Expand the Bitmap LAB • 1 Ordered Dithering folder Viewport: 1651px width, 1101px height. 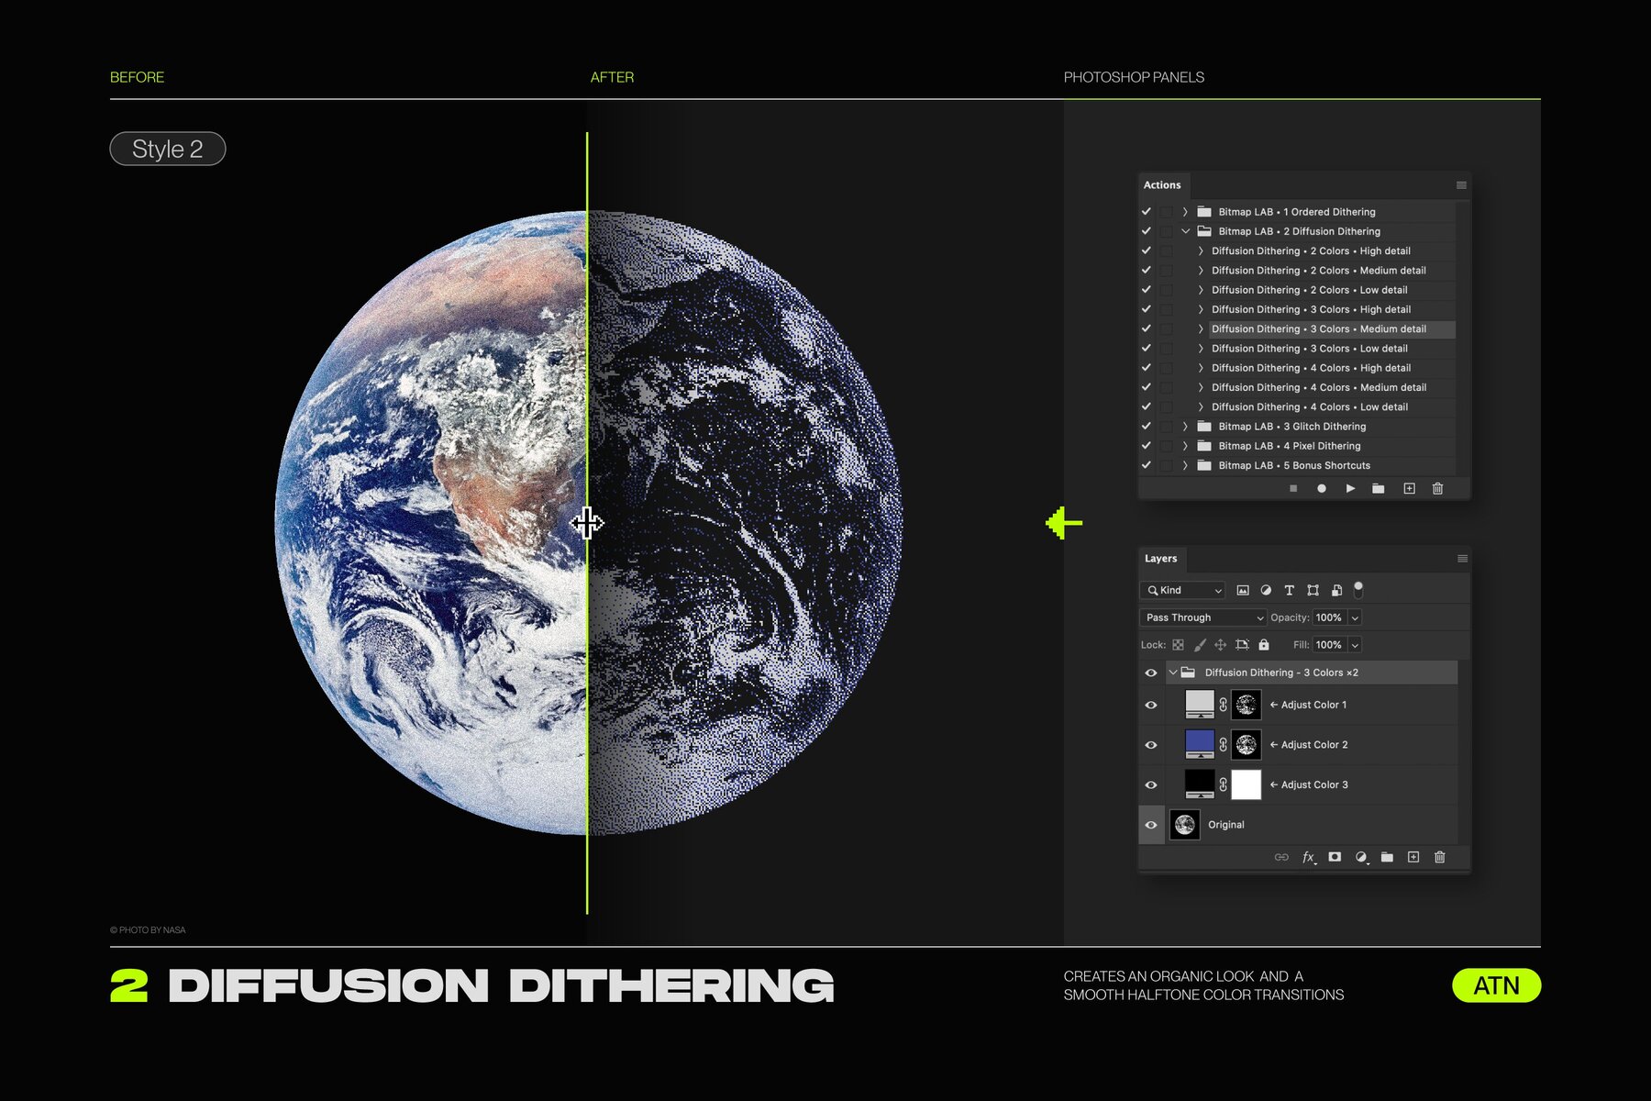point(1184,212)
